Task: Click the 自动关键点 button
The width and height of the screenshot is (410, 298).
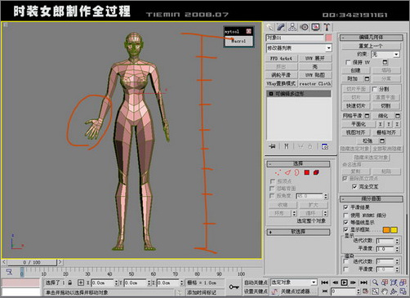Action: (256, 282)
